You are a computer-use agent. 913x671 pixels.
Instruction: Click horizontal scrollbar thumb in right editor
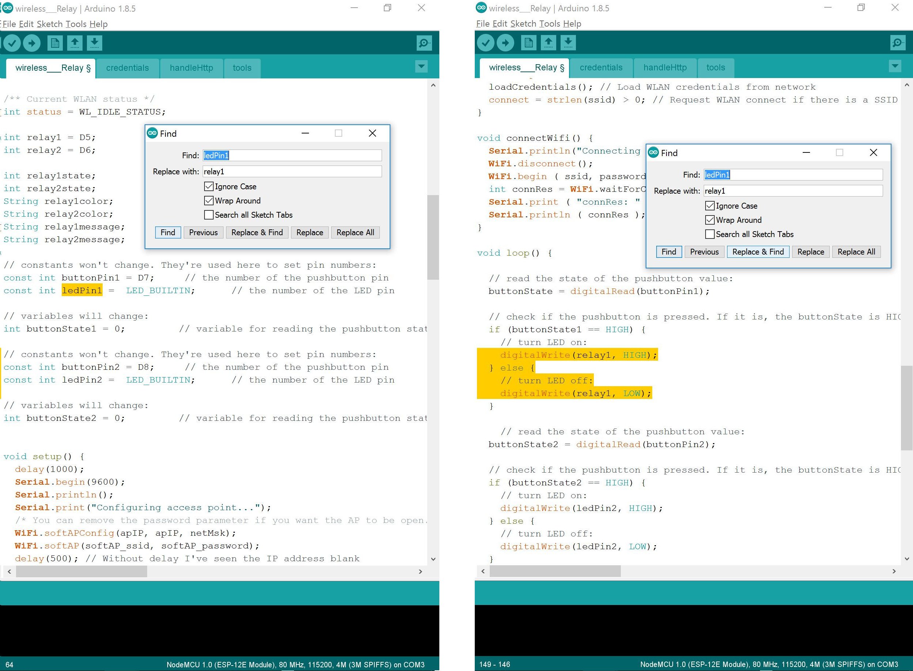pos(555,571)
